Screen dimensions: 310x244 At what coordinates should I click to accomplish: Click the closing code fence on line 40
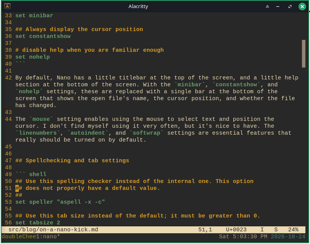(20, 63)
